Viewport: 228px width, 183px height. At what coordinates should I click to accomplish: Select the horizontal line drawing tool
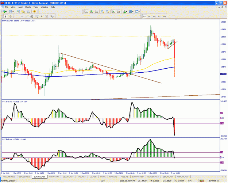point(22,16)
